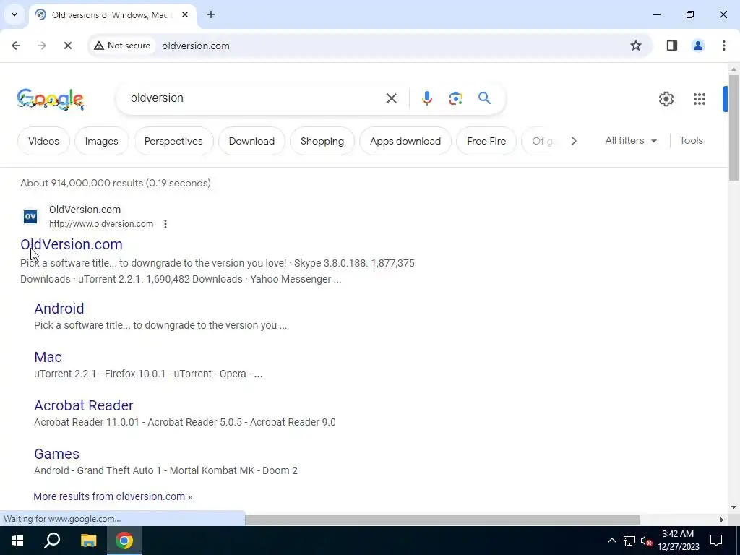740x555 pixels.
Task: Click the Not secure site info chip
Action: pos(122,46)
